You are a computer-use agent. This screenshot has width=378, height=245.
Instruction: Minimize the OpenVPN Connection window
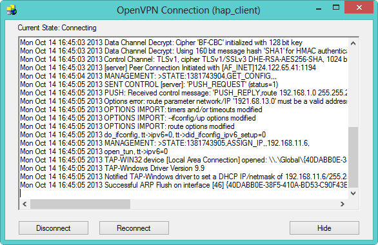click(319, 8)
